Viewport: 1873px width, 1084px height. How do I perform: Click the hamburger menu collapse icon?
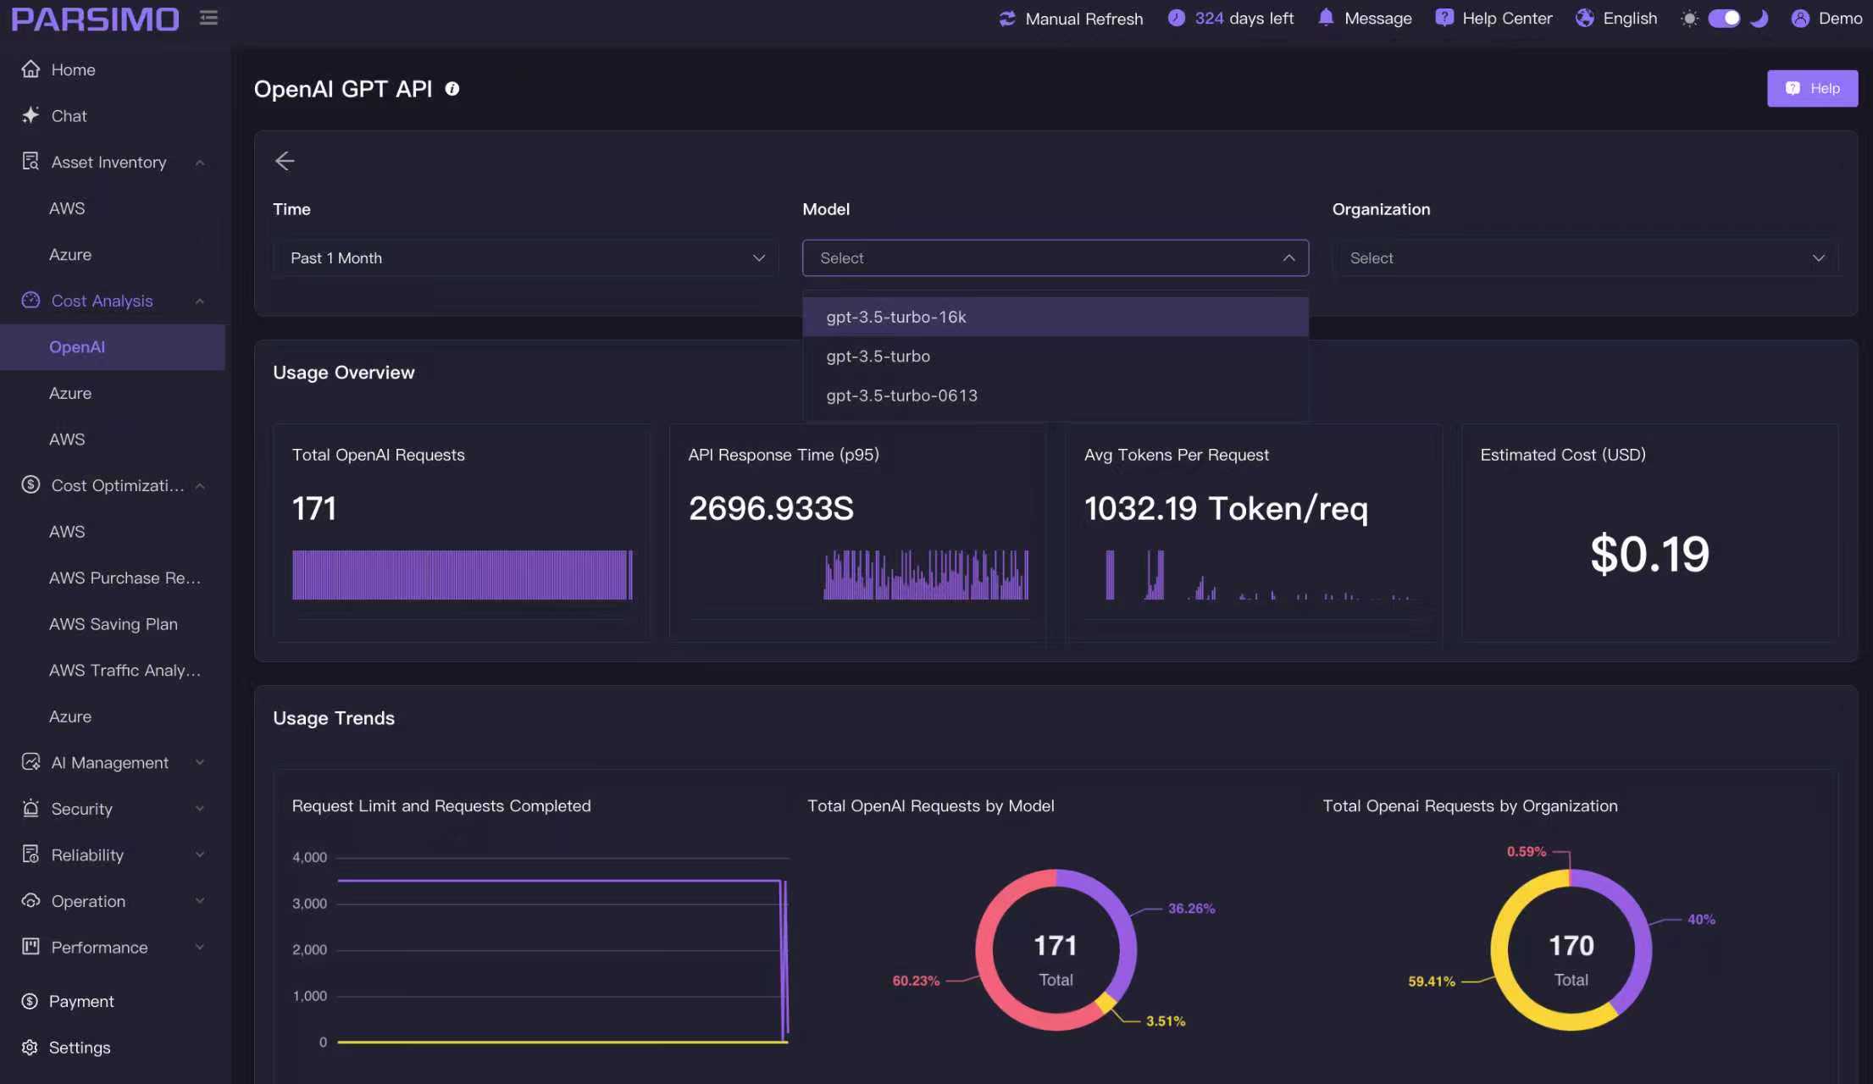tap(208, 18)
